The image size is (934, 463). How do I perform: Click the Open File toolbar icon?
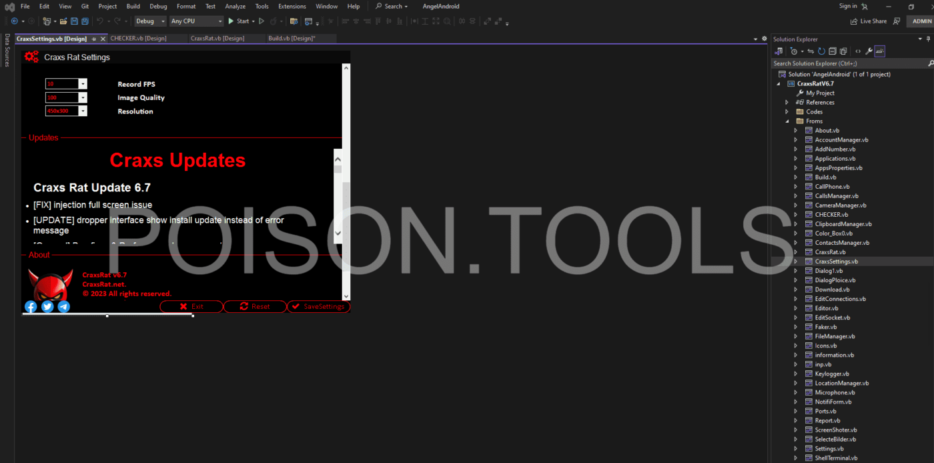coord(62,21)
